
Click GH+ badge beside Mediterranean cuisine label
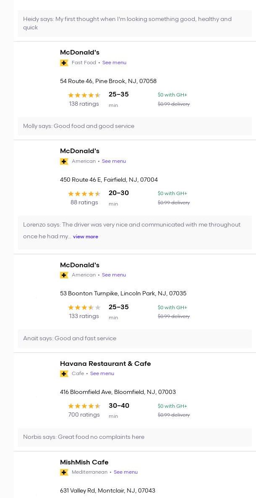pyautogui.click(x=64, y=472)
